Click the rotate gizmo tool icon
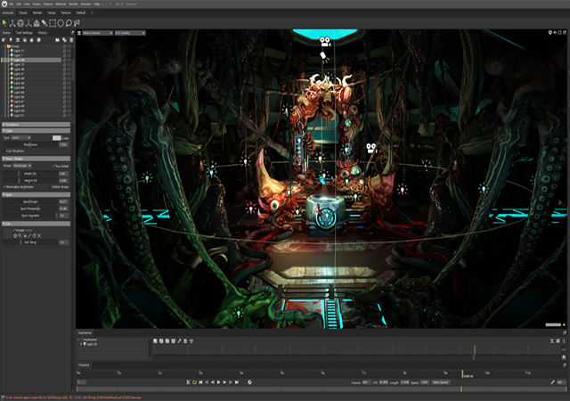This screenshot has width=570, height=401. point(21,22)
